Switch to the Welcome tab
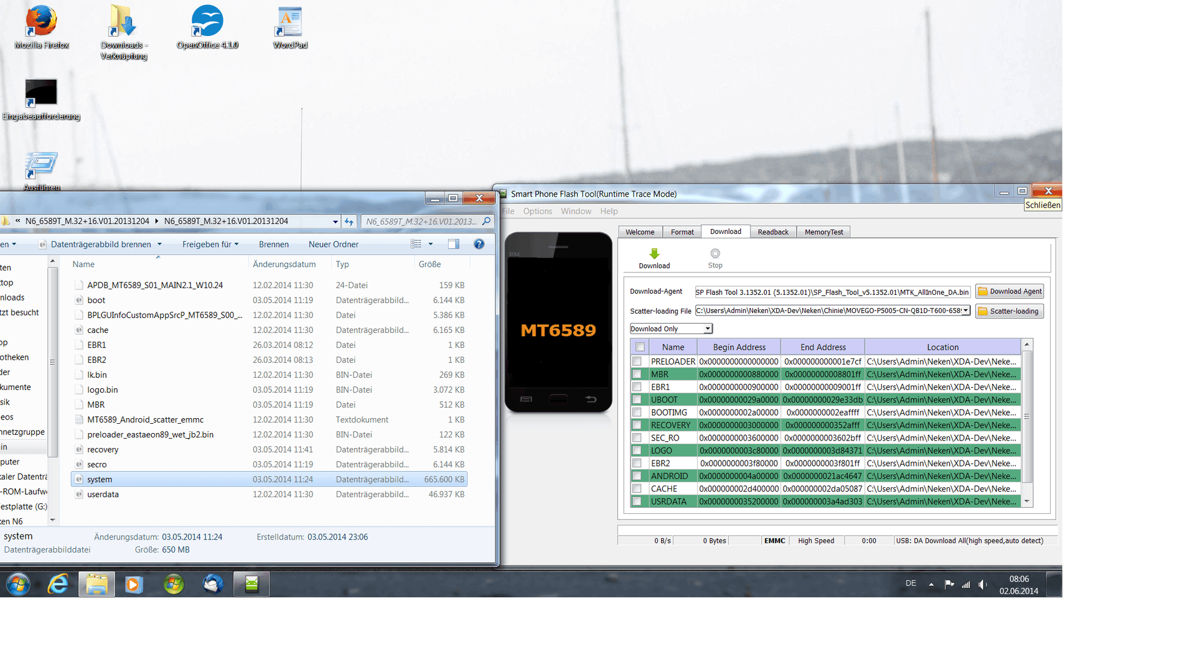 (640, 232)
